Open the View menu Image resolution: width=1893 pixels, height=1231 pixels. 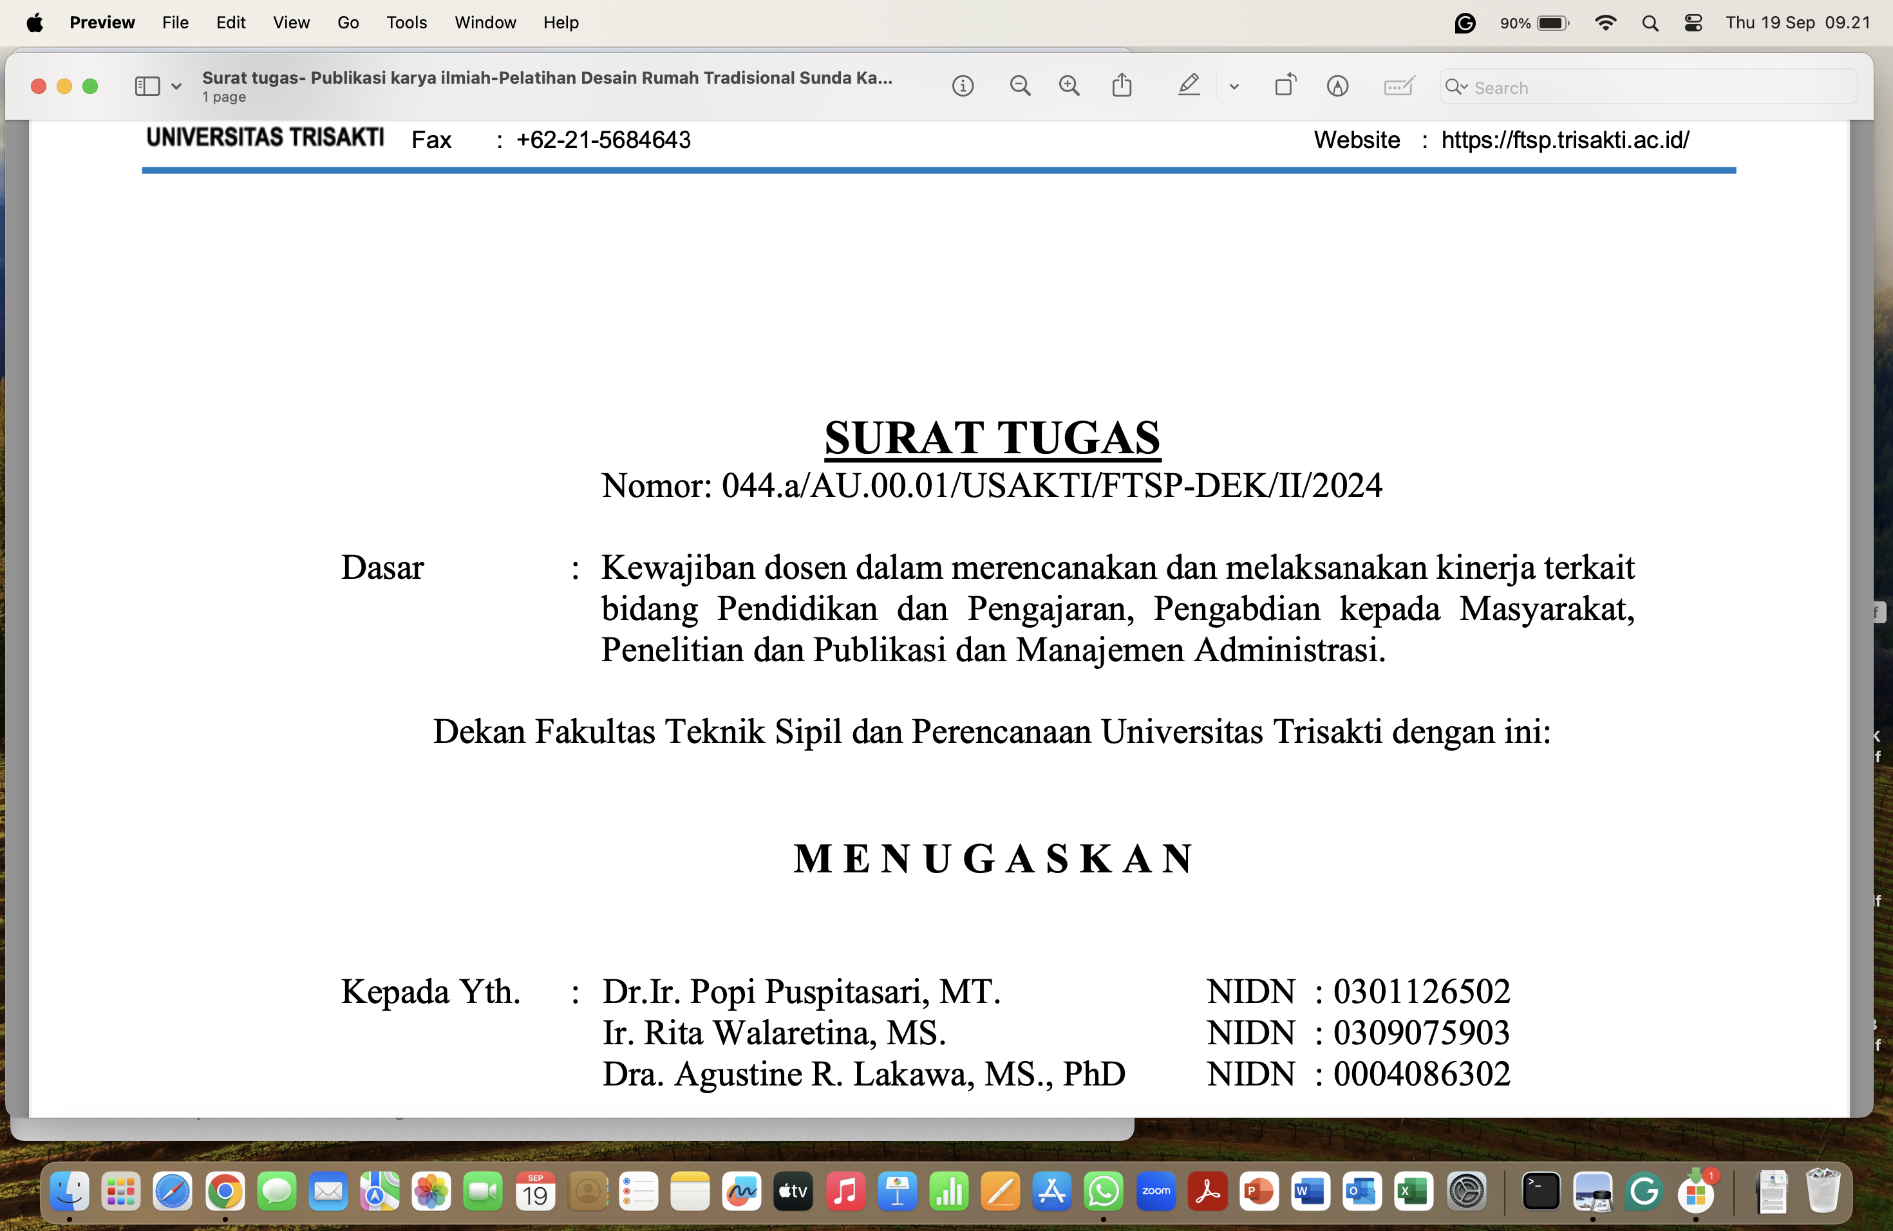click(x=291, y=23)
